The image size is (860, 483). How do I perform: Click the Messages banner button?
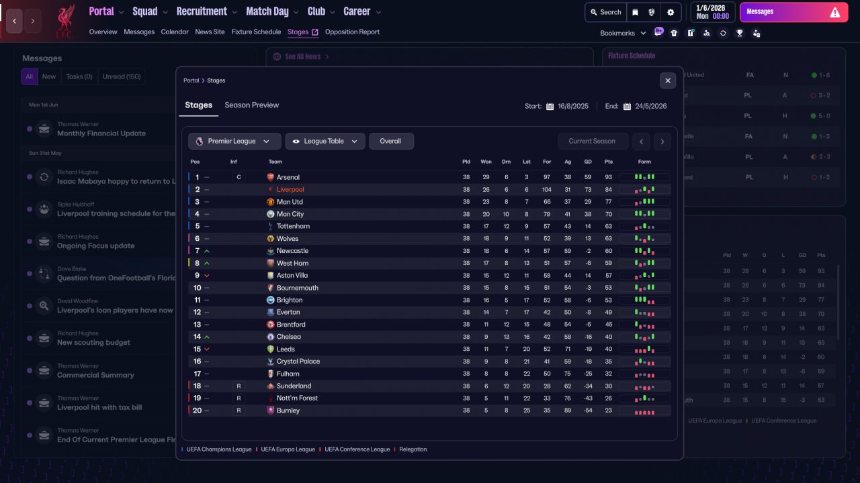(795, 12)
